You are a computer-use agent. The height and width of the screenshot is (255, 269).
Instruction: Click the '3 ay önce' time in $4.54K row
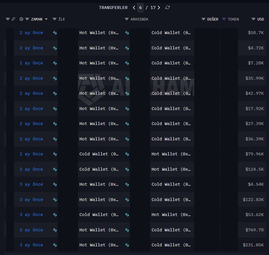31,185
